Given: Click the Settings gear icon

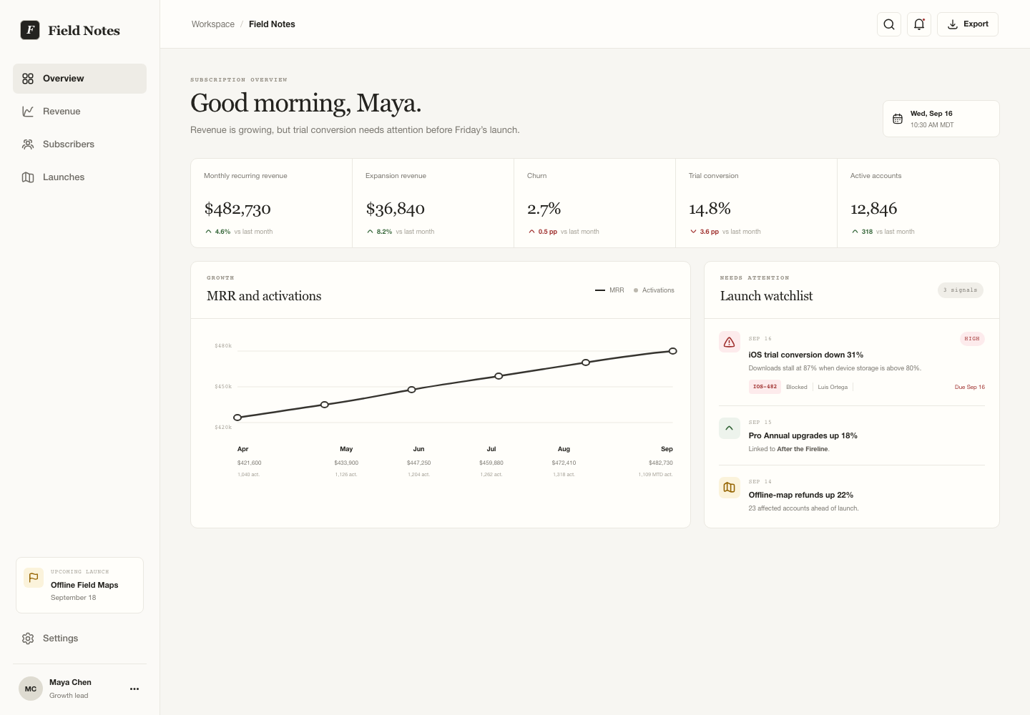Looking at the screenshot, I should [28, 638].
